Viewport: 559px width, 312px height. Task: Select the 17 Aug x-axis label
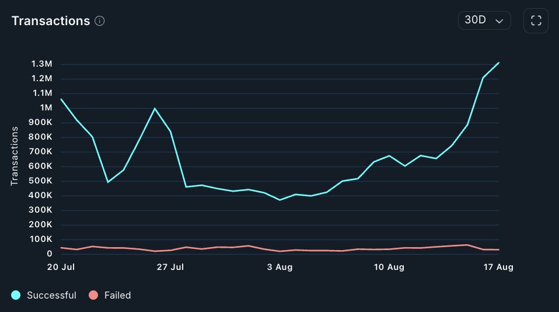tap(499, 267)
